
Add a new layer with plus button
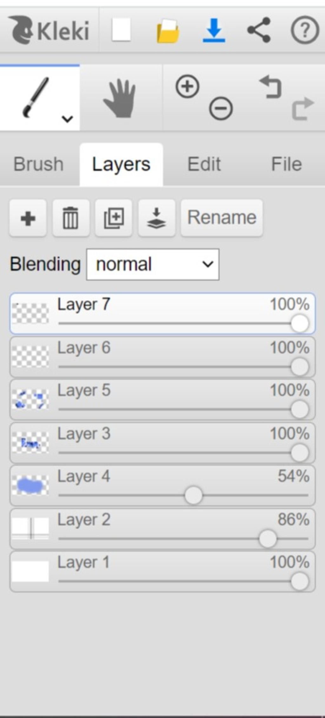pos(28,218)
